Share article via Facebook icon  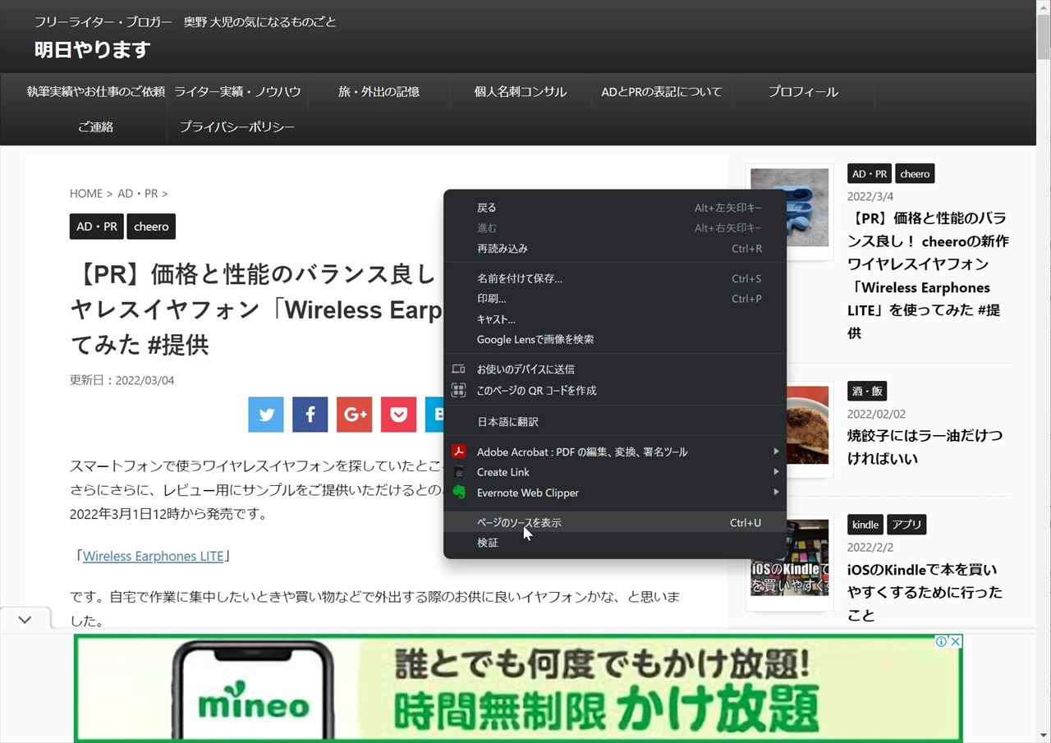310,415
